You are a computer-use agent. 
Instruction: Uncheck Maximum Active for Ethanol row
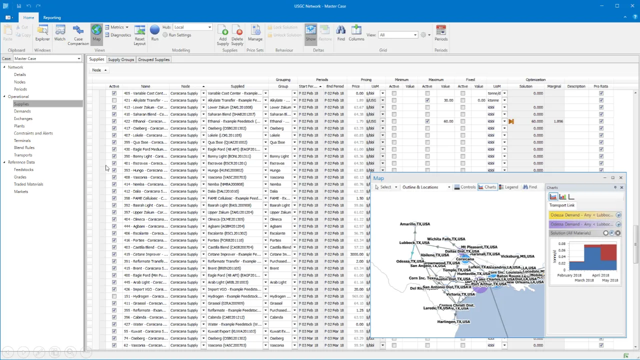(x=427, y=121)
